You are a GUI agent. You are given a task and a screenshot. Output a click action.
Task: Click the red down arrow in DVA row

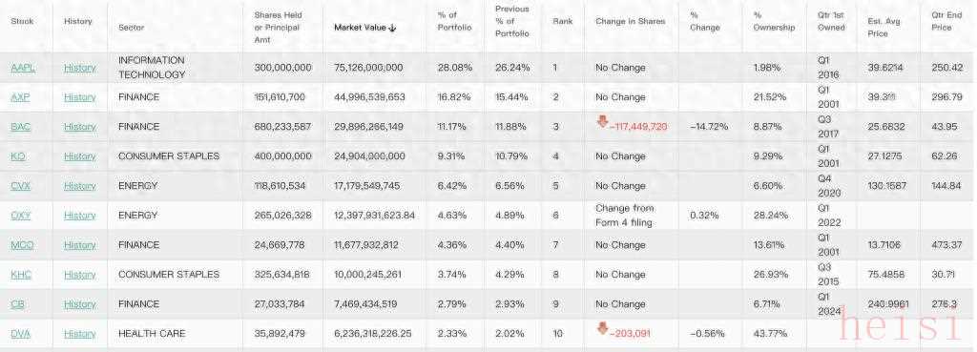[x=602, y=329]
